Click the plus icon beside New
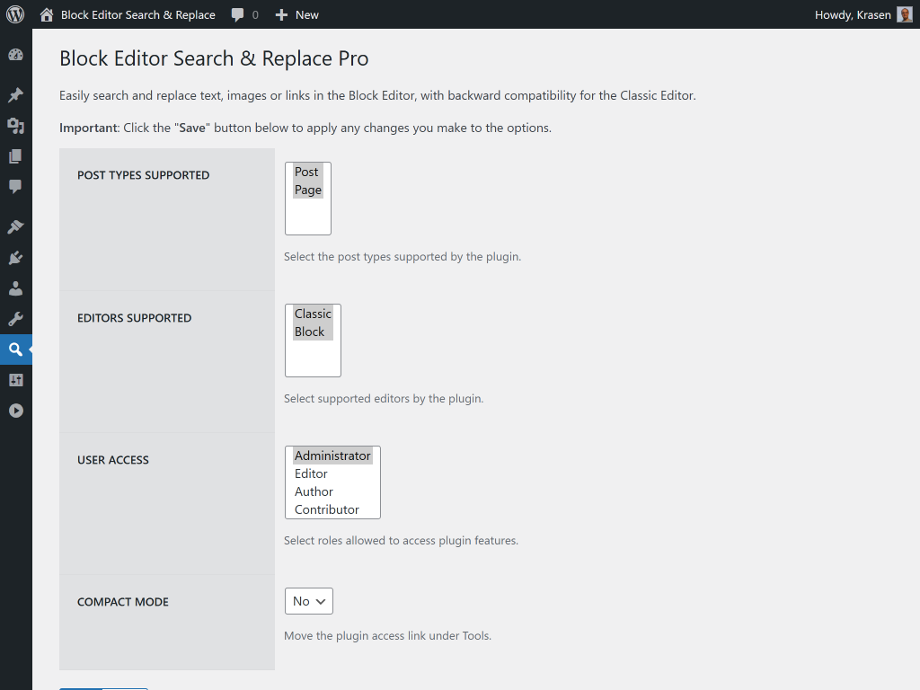This screenshot has height=690, width=920. (x=281, y=14)
